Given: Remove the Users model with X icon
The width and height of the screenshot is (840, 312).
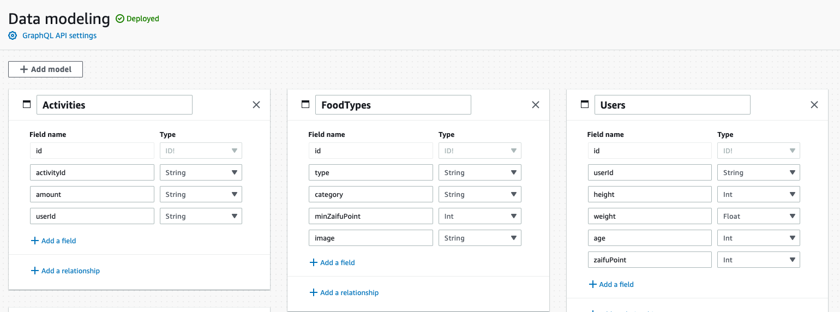Looking at the screenshot, I should (814, 105).
